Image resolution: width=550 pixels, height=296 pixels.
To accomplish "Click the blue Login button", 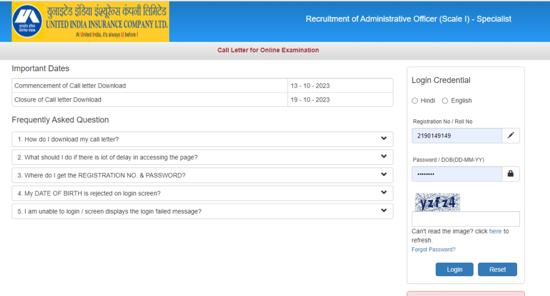I will [x=454, y=269].
